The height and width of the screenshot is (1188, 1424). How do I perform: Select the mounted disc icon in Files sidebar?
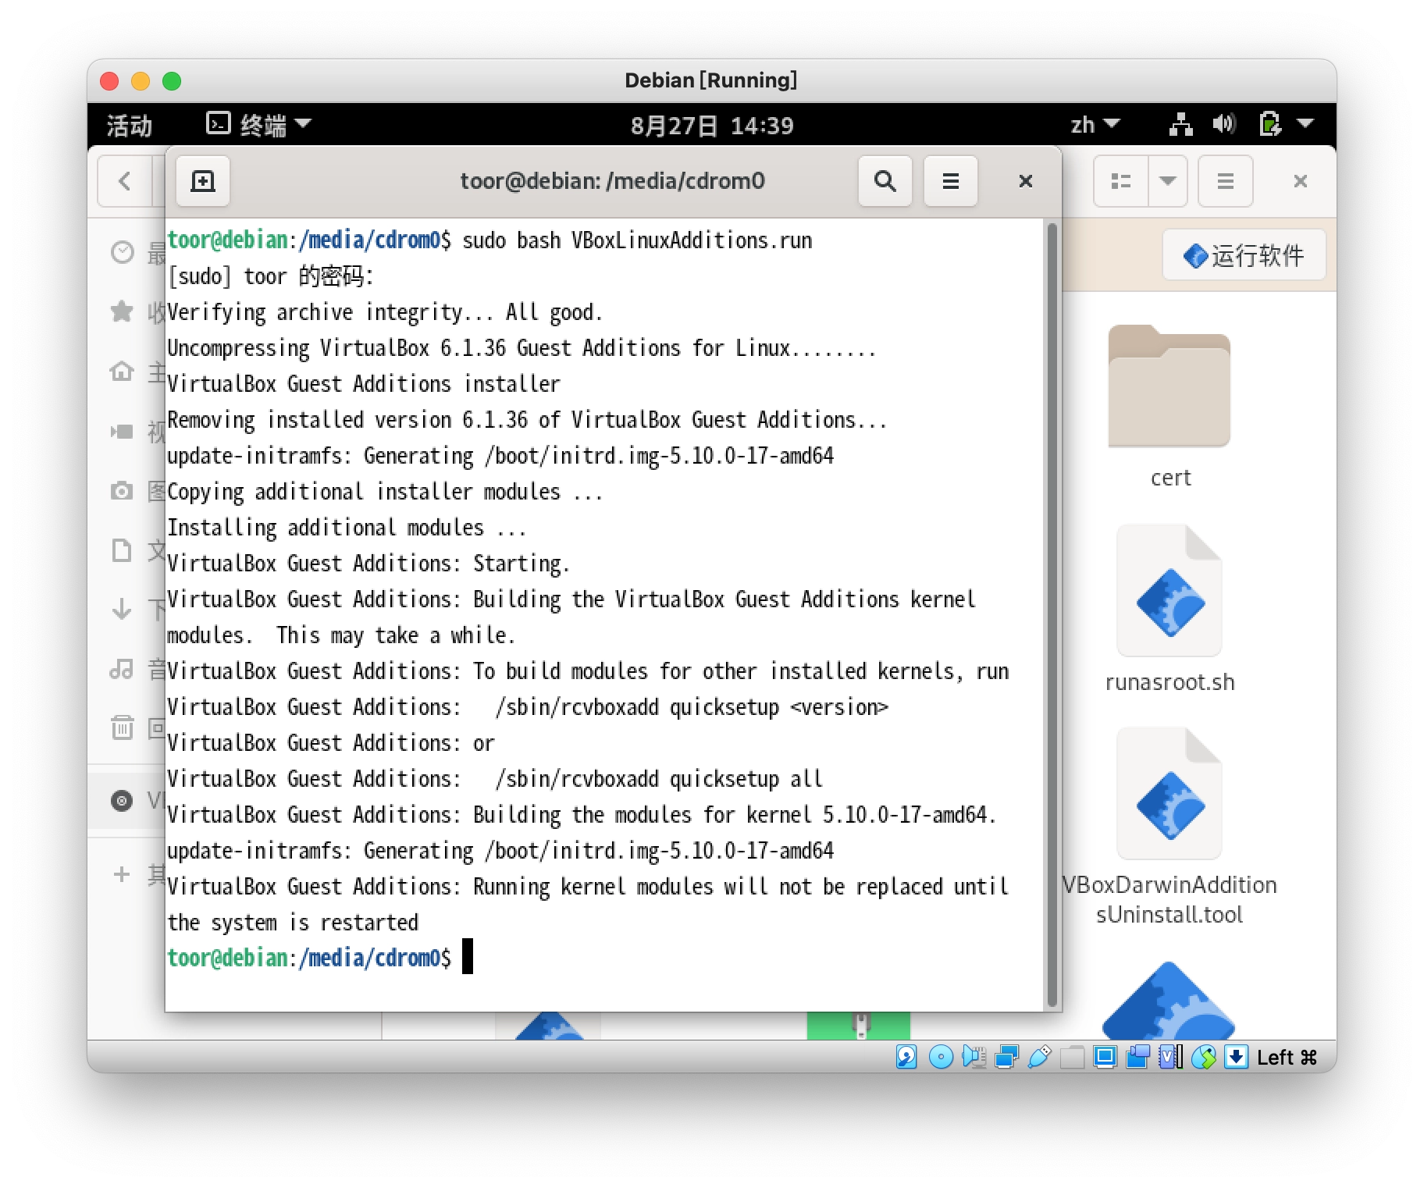click(x=122, y=800)
